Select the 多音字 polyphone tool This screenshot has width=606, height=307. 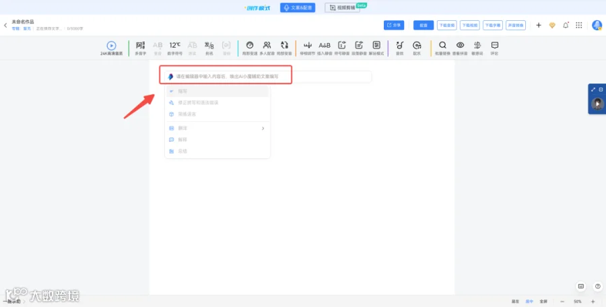[140, 48]
